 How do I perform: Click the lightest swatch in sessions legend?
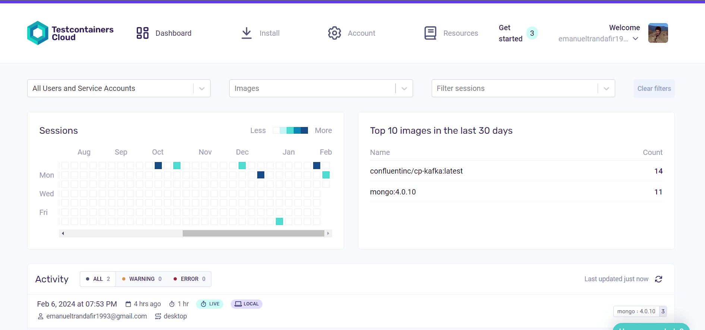pos(276,130)
